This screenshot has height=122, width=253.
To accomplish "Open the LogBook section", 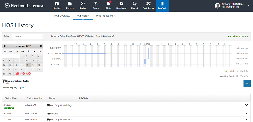I will [x=162, y=6].
